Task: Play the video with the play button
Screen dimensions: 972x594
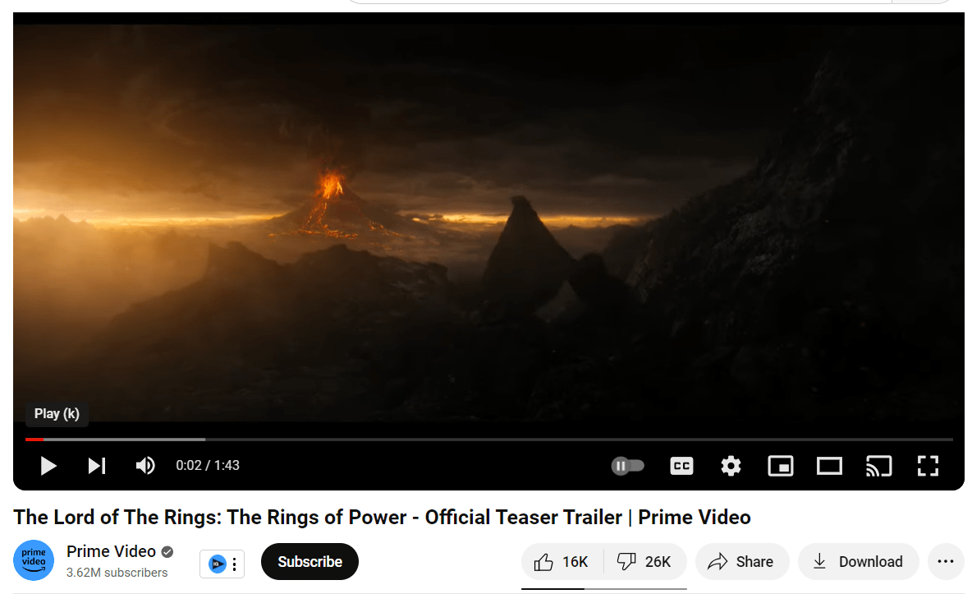Action: click(x=48, y=466)
